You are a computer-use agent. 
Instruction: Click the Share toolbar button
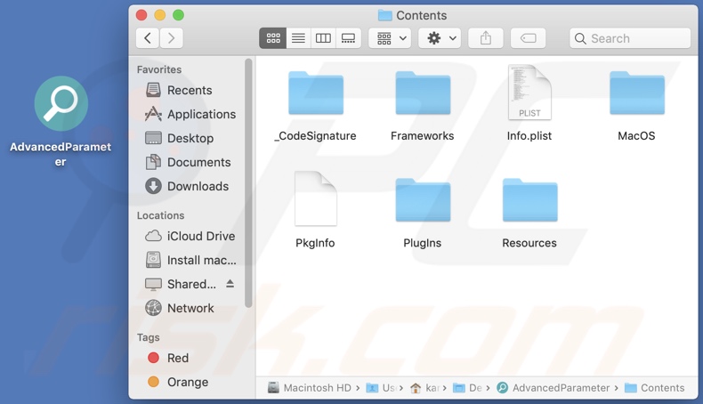click(486, 38)
